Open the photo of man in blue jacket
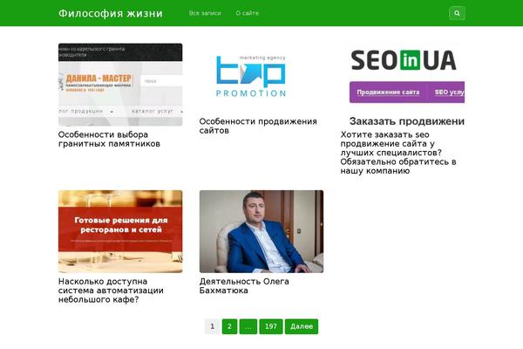Screen dimensions: 523x349 click(x=261, y=231)
